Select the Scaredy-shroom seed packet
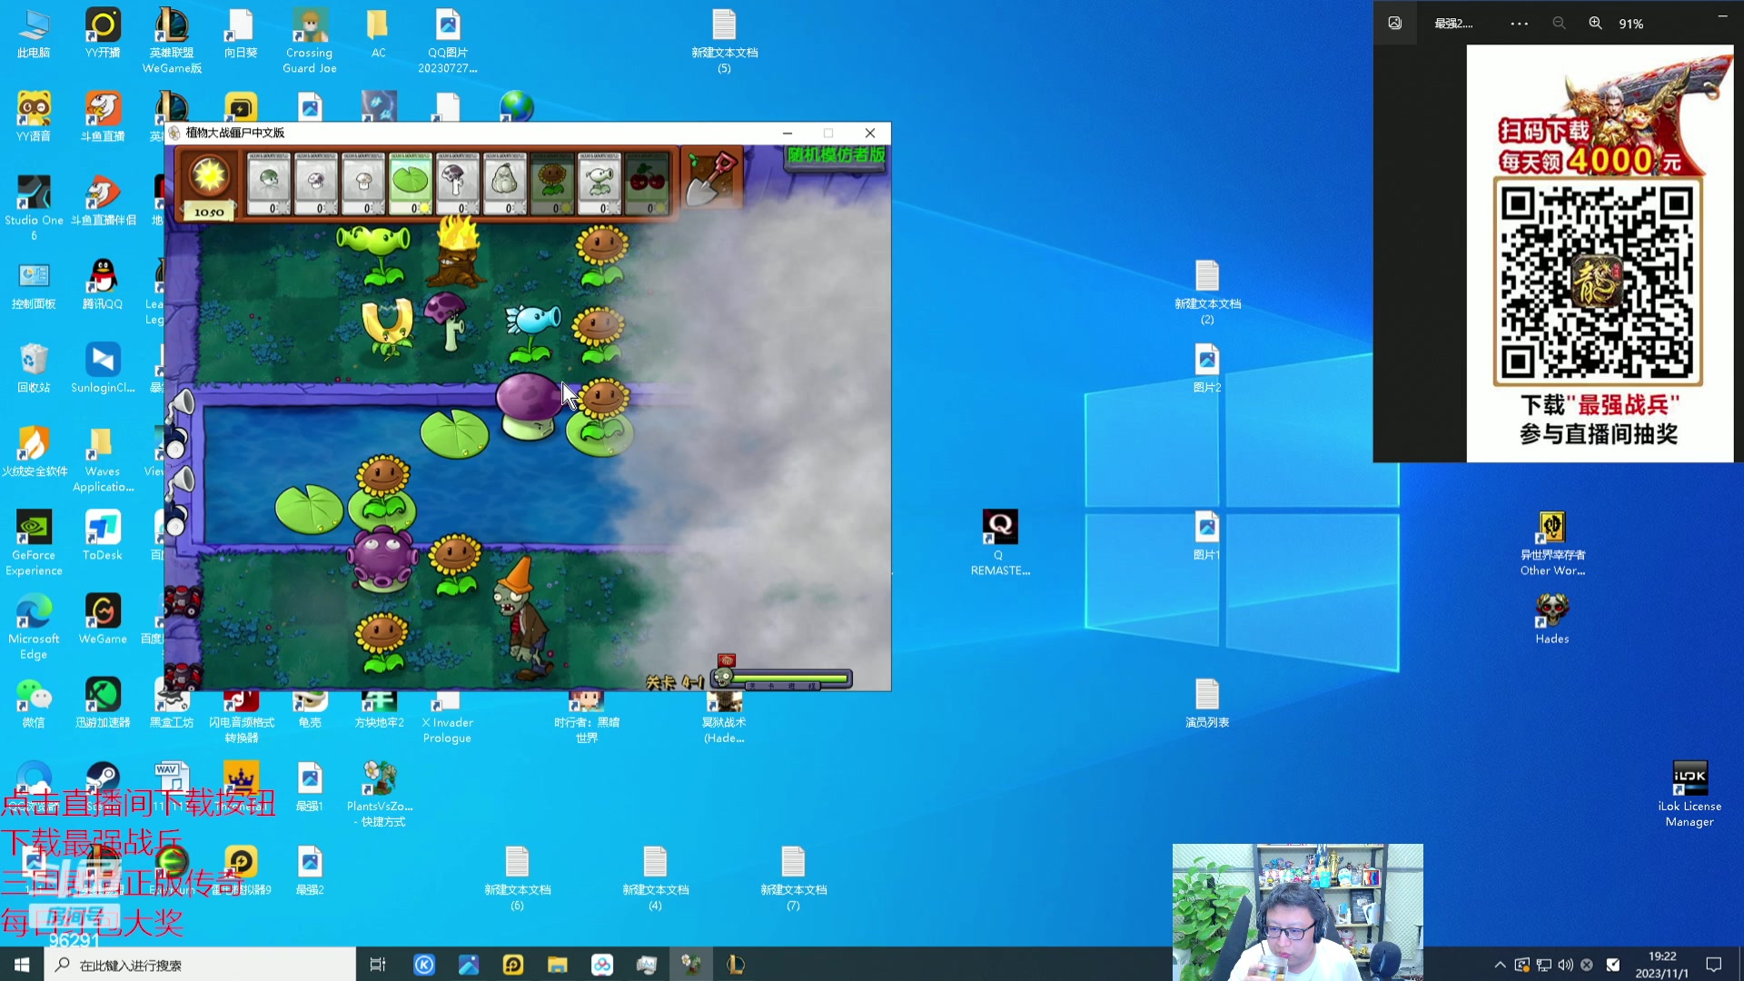The image size is (1744, 981). (458, 183)
